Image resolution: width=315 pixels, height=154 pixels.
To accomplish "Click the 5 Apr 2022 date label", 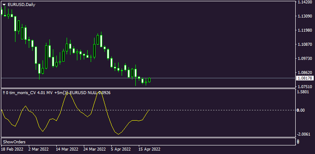I will coord(121,149).
